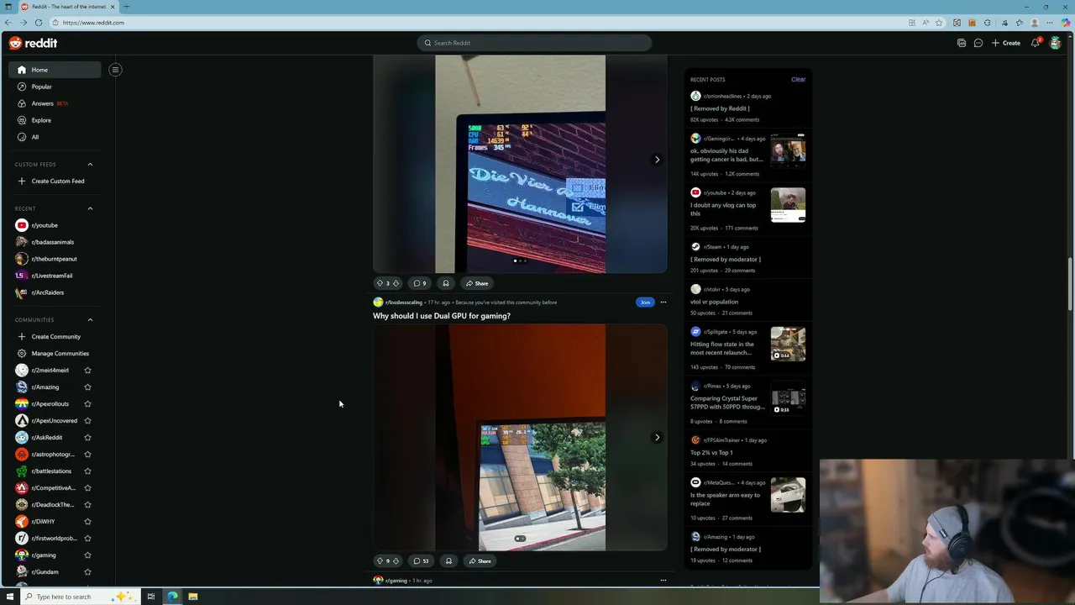Image resolution: width=1075 pixels, height=605 pixels.
Task: Open the 53 comments on Dual GPU post
Action: (422, 560)
